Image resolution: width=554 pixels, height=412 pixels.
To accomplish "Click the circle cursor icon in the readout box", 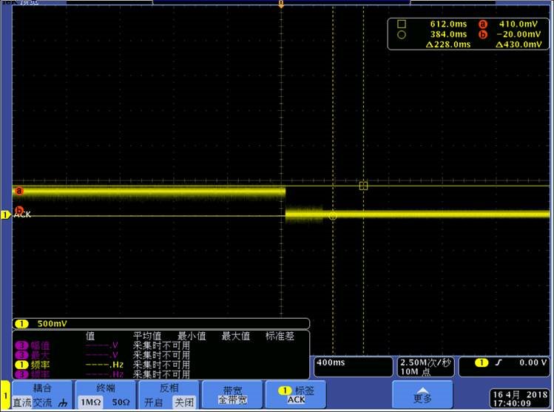I will click(402, 35).
